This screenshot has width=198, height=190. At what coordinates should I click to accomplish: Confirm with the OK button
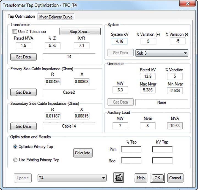click(x=157, y=178)
